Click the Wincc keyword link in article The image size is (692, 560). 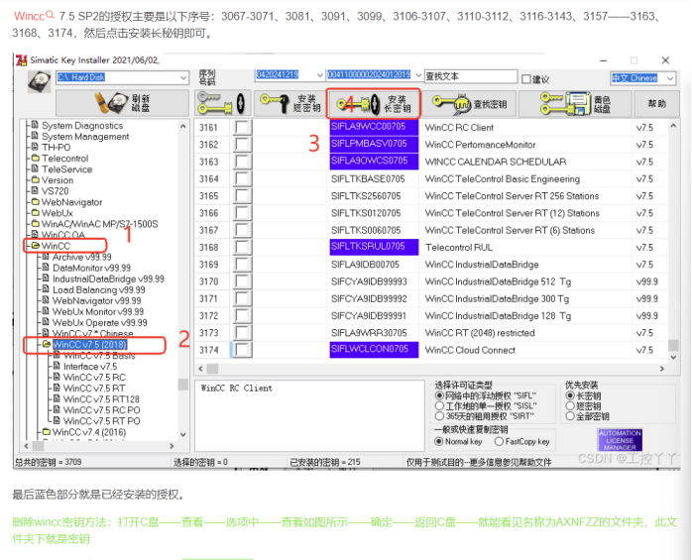pos(29,16)
